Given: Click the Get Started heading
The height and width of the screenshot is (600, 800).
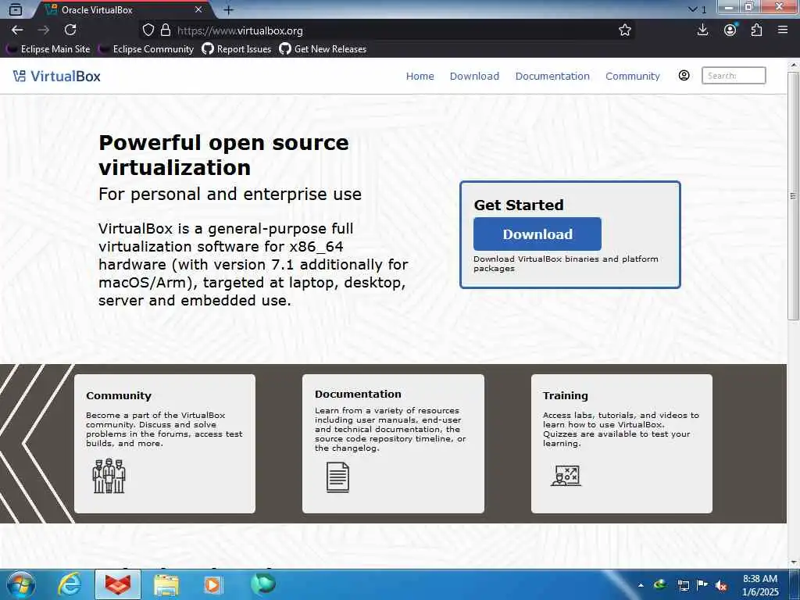Looking at the screenshot, I should (519, 205).
